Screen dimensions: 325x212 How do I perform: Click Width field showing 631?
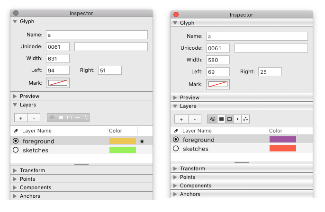[58, 58]
